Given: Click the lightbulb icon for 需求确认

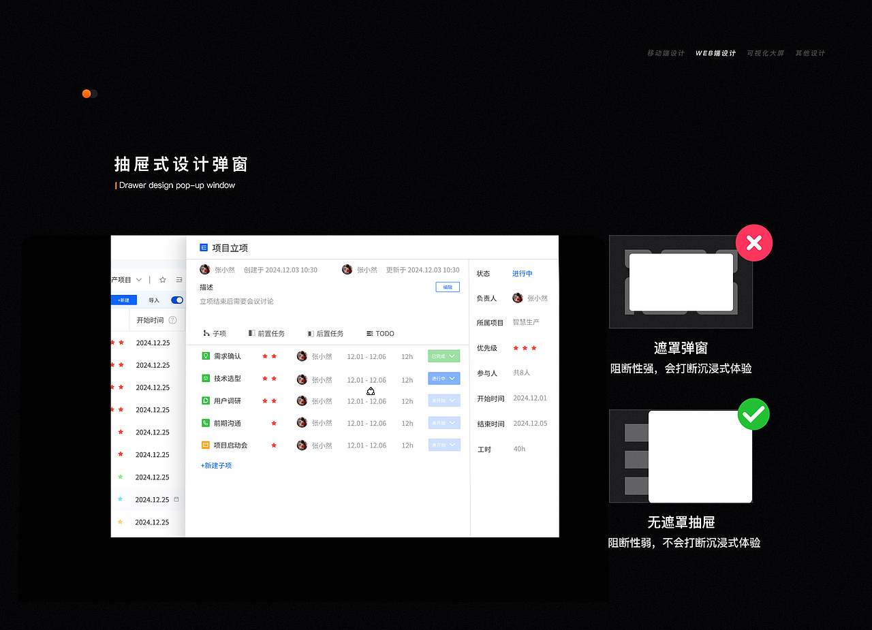Looking at the screenshot, I should tap(206, 356).
